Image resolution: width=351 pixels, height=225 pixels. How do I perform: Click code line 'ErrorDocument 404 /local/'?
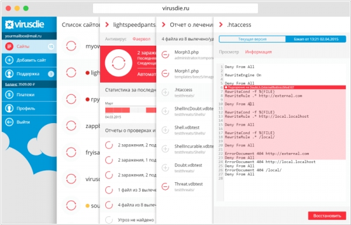253,170
